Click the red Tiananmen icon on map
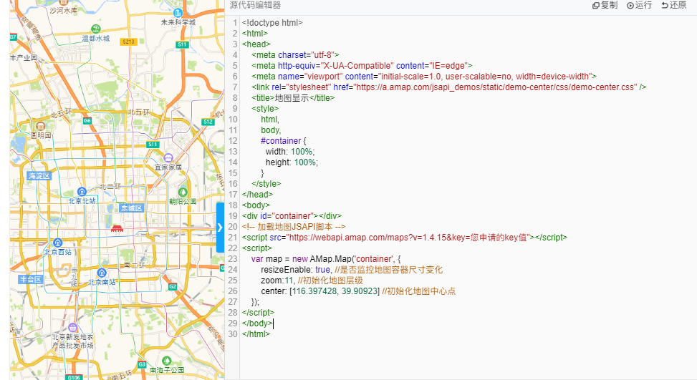The height and width of the screenshot is (380, 697). point(117,228)
